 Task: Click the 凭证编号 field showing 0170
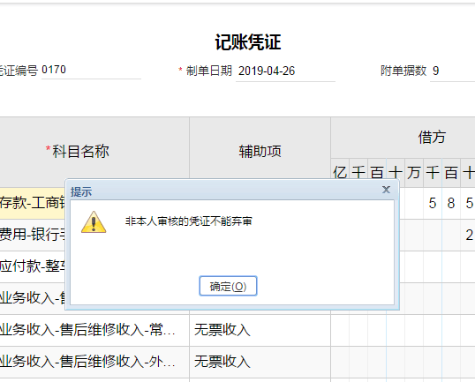[x=91, y=71]
